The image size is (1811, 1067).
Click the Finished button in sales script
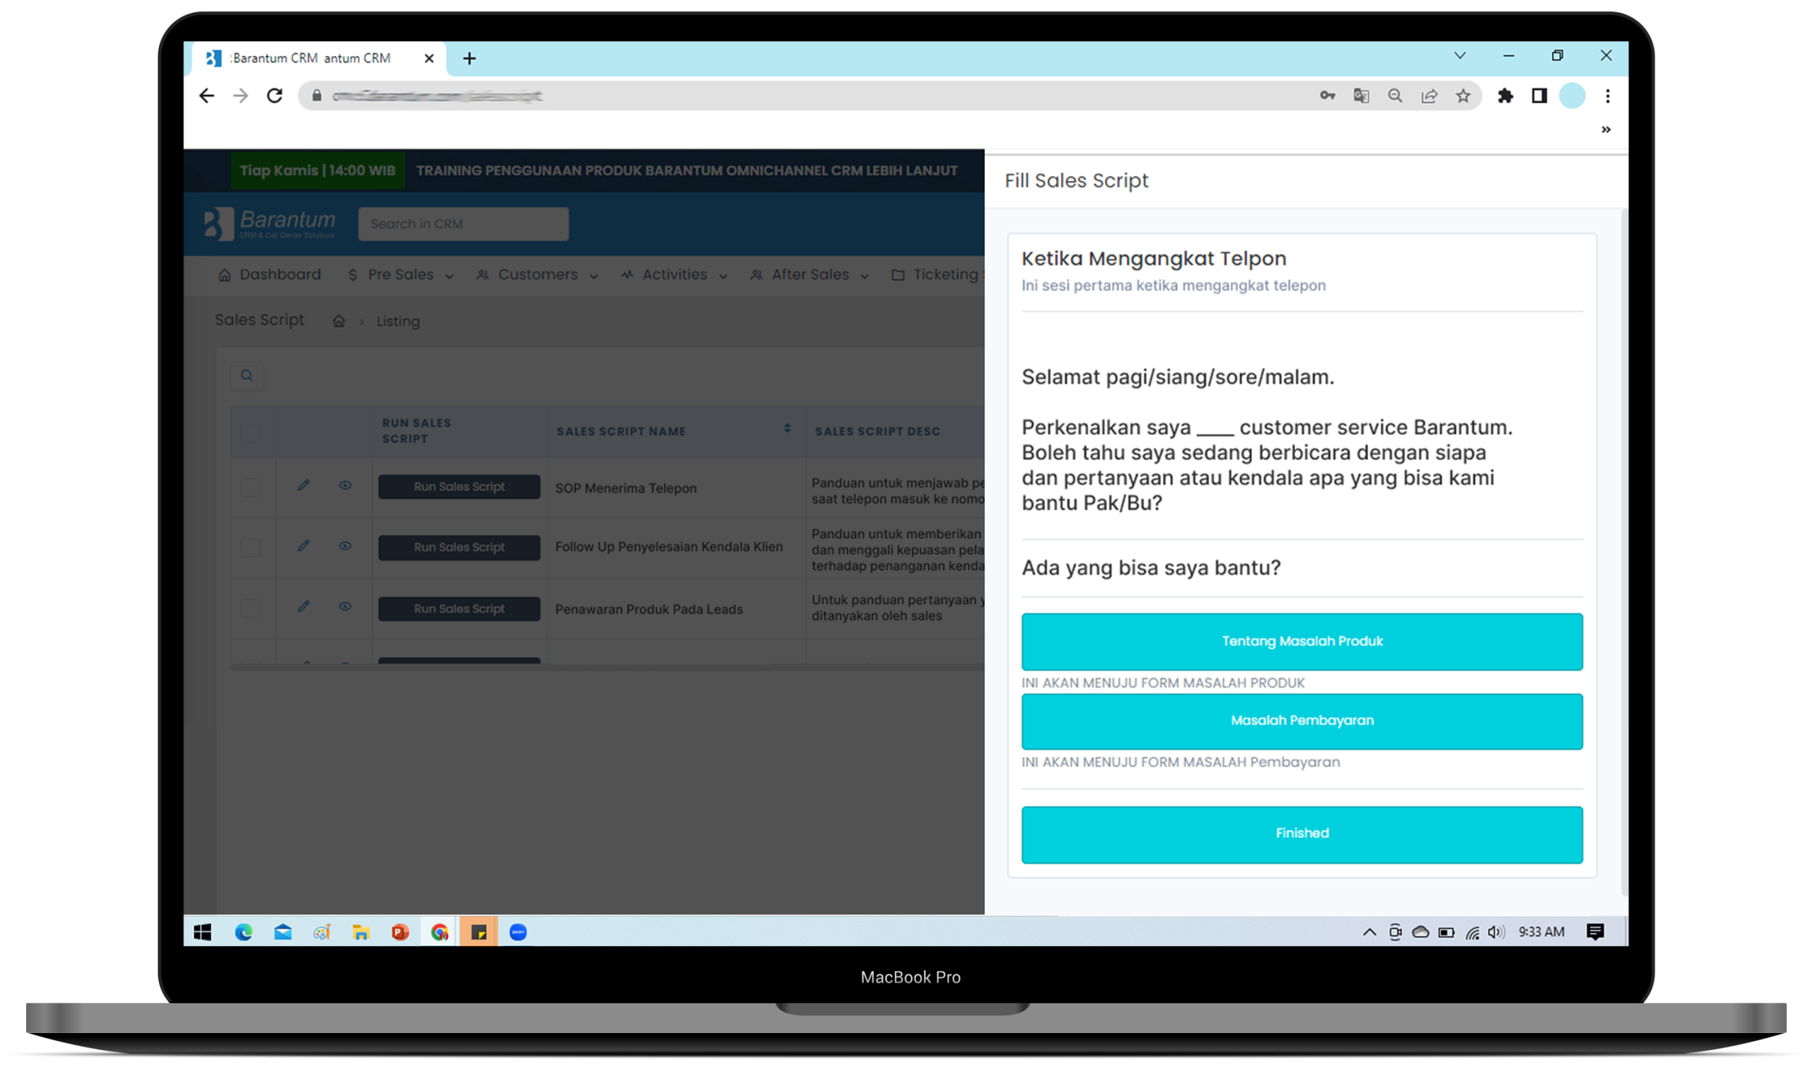[1302, 832]
